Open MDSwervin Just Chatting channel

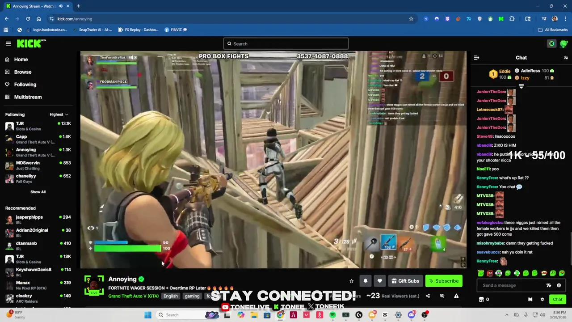(x=38, y=165)
